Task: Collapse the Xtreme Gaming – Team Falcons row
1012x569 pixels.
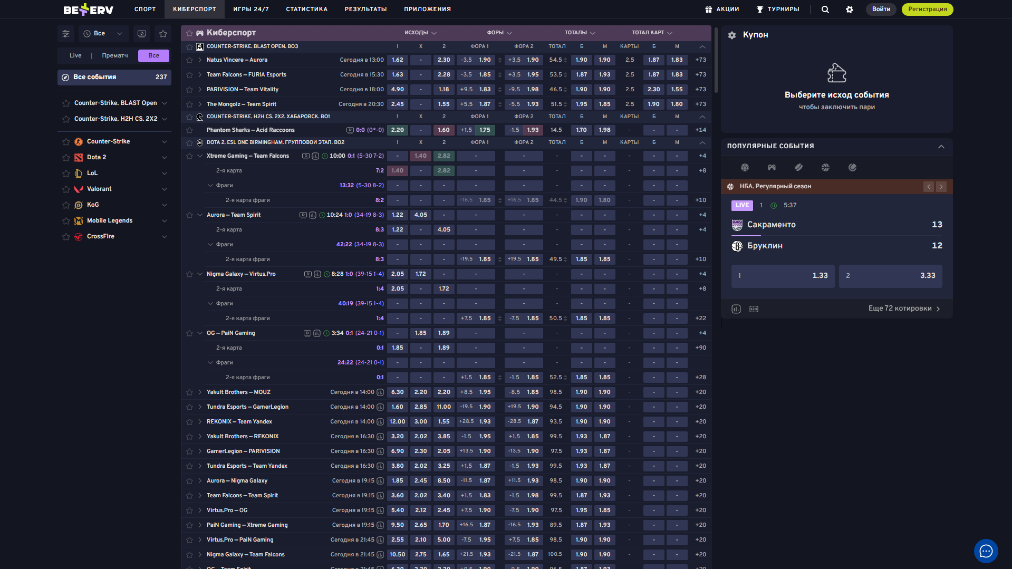Action: tap(200, 156)
